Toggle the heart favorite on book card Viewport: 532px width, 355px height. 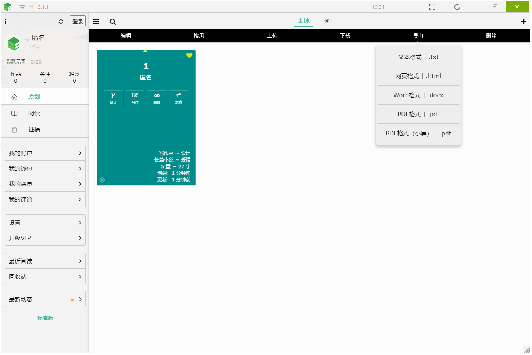click(x=189, y=55)
